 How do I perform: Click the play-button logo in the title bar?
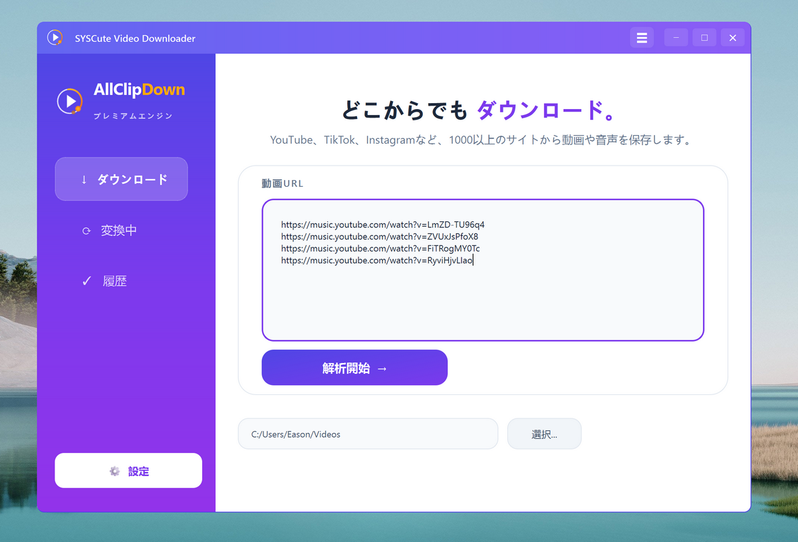(54, 38)
